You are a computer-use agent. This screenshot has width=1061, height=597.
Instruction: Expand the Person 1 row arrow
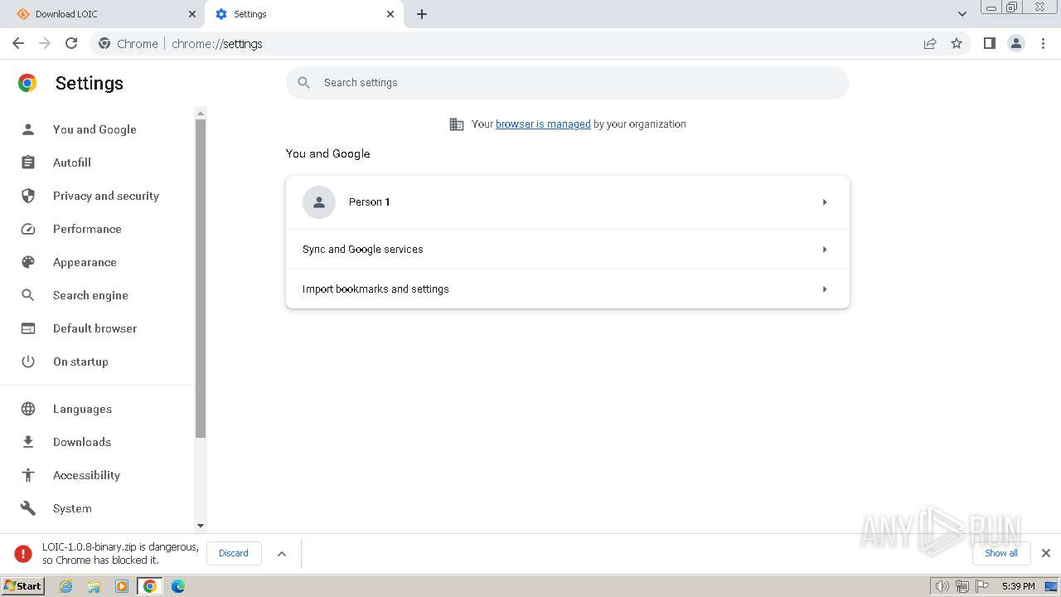825,202
